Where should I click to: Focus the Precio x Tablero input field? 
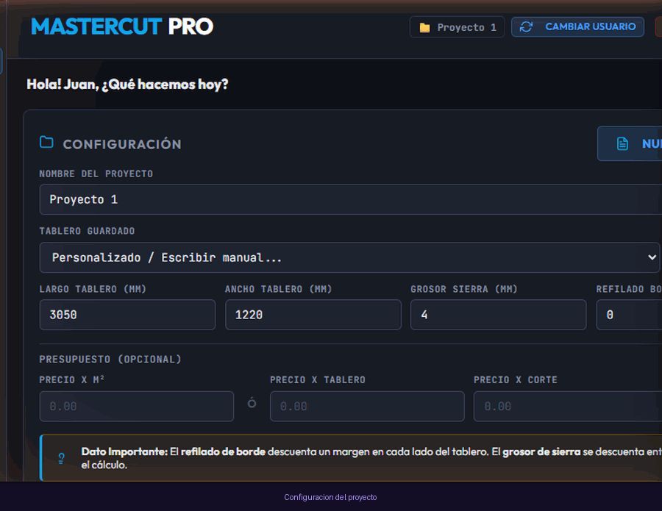(367, 407)
